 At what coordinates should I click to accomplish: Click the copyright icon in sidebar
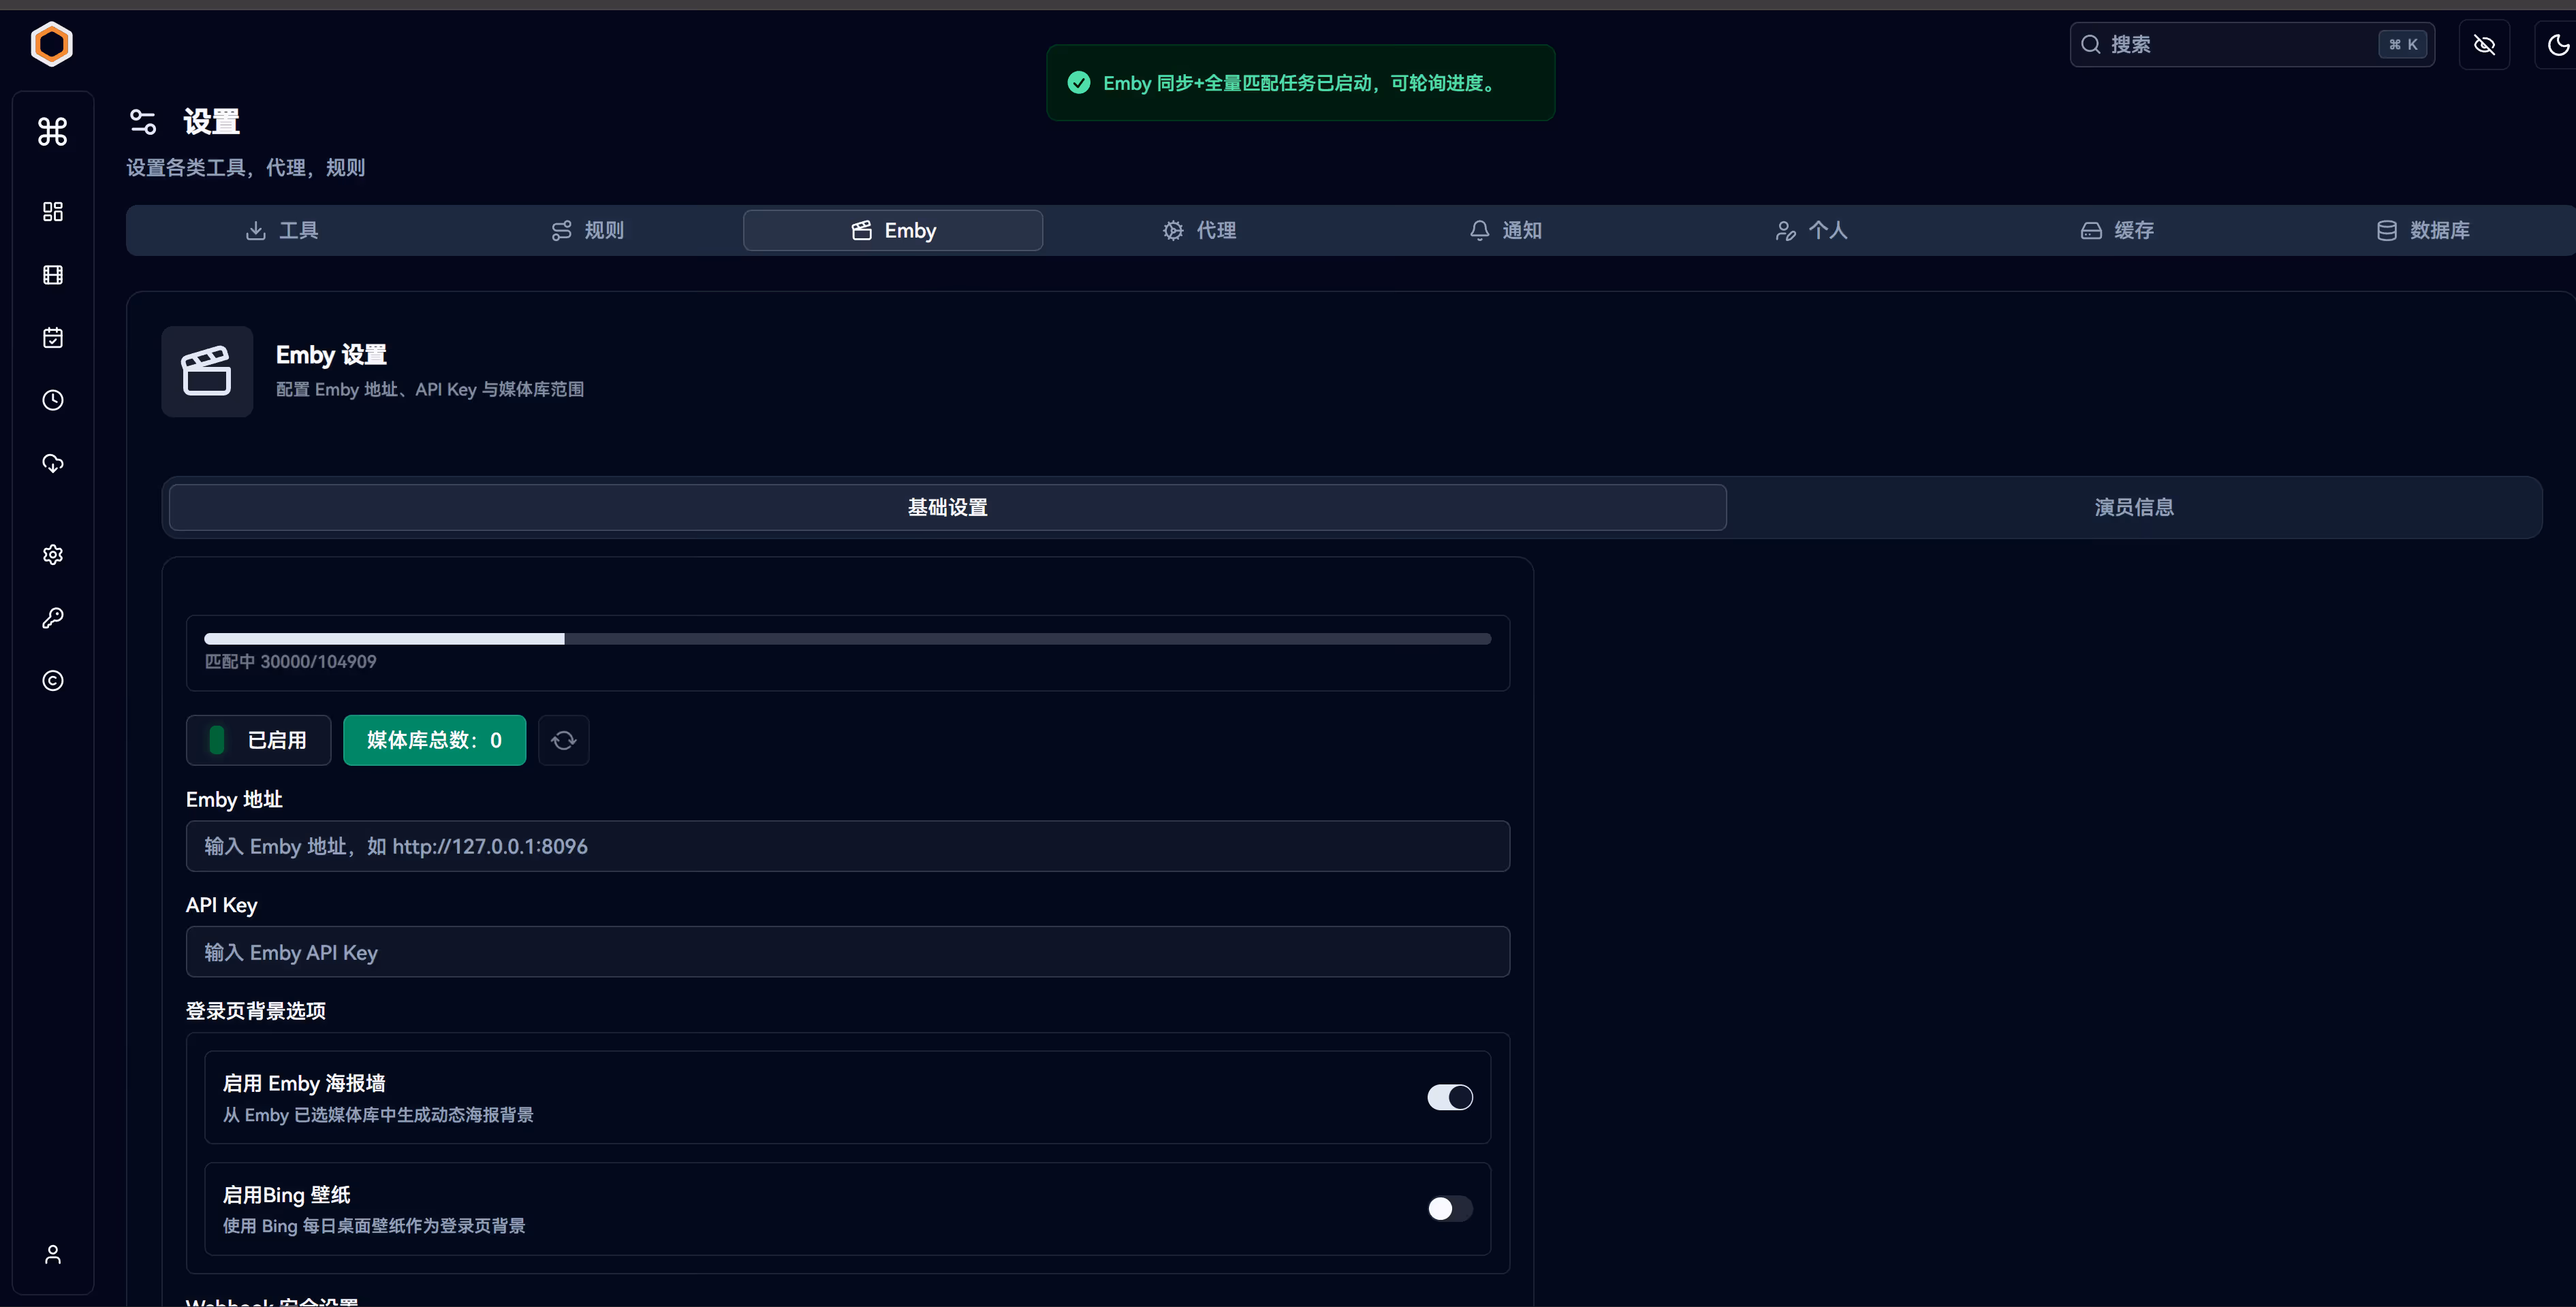[x=53, y=681]
